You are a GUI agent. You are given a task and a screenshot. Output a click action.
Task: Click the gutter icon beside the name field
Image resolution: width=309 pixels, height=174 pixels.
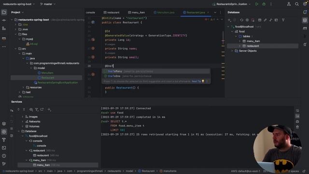coord(93,48)
